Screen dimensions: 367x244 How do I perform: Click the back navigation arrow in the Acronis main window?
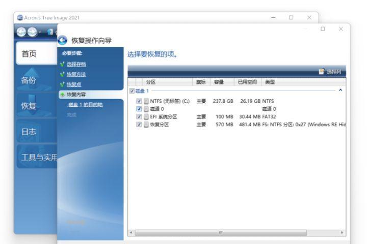pyautogui.click(x=21, y=32)
